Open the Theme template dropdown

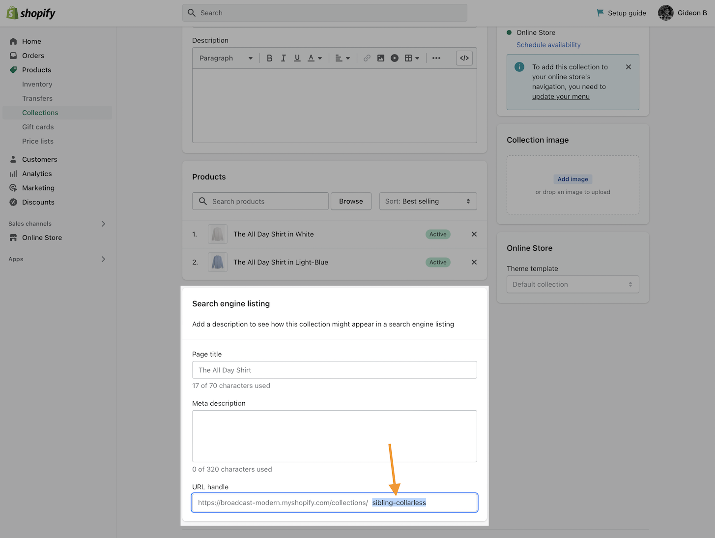(x=572, y=284)
